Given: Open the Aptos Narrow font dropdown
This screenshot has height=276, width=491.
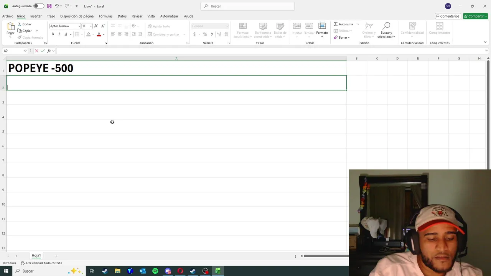Looking at the screenshot, I should point(79,26).
